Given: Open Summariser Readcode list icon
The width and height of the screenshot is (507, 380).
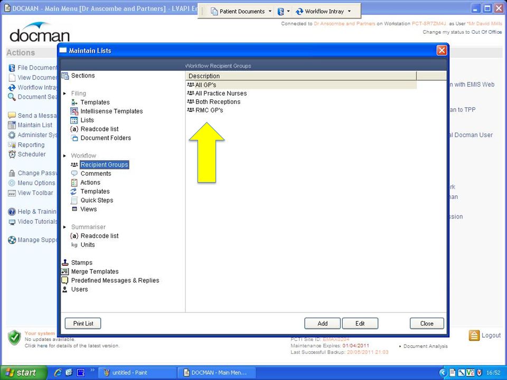Looking at the screenshot, I should pyautogui.click(x=74, y=236).
